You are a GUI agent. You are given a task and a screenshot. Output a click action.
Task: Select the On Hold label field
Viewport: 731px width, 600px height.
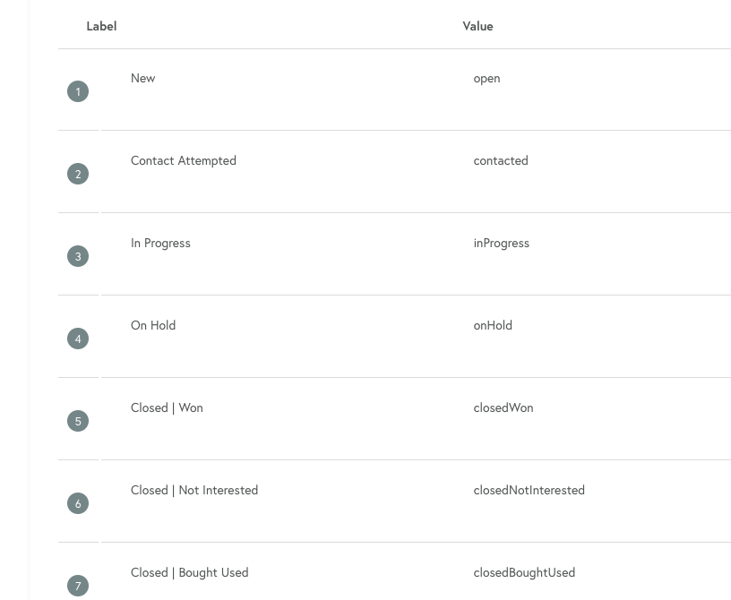[x=153, y=325]
